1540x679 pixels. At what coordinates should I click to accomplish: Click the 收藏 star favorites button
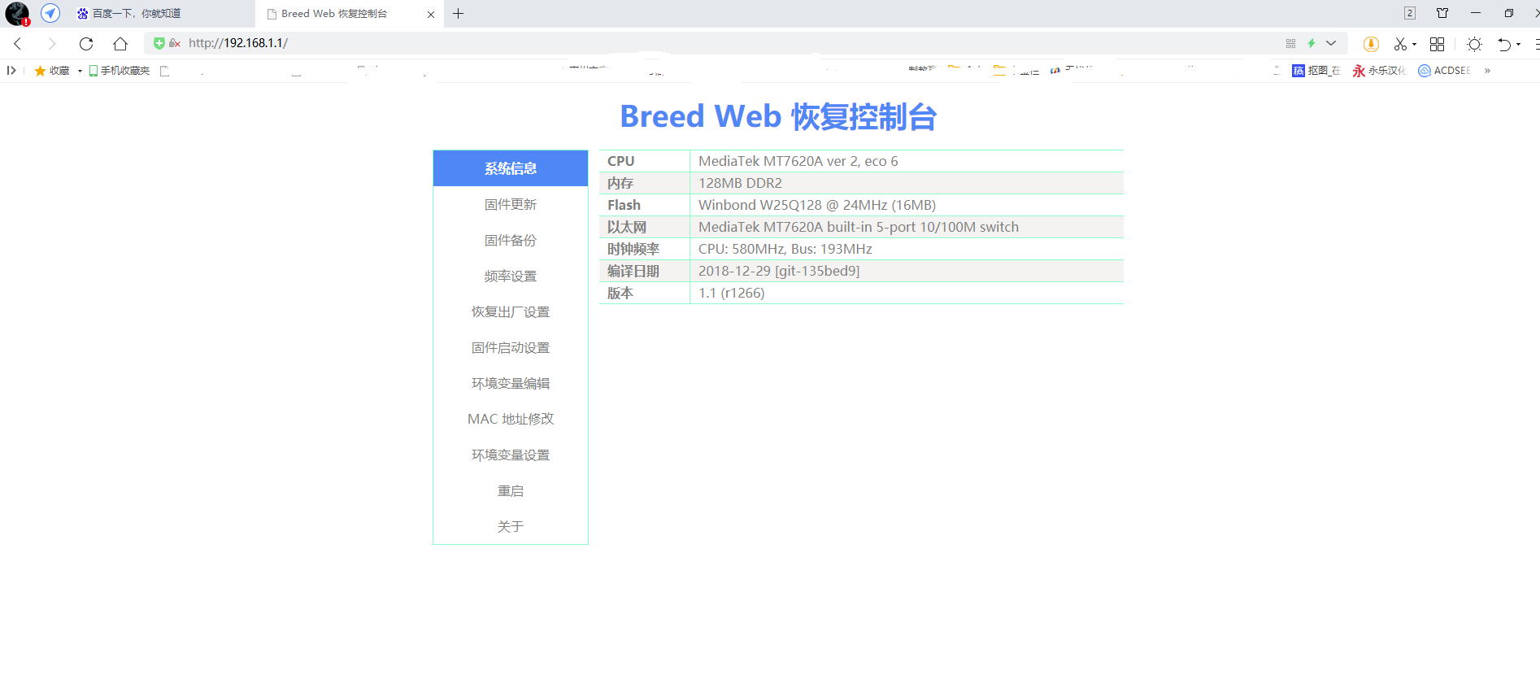click(x=52, y=71)
